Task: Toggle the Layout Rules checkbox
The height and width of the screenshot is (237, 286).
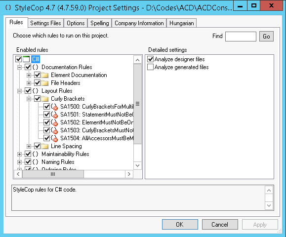Action: 28,91
